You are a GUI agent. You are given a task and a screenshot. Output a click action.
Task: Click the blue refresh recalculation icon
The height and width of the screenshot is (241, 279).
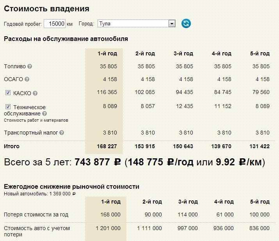click(x=186, y=23)
